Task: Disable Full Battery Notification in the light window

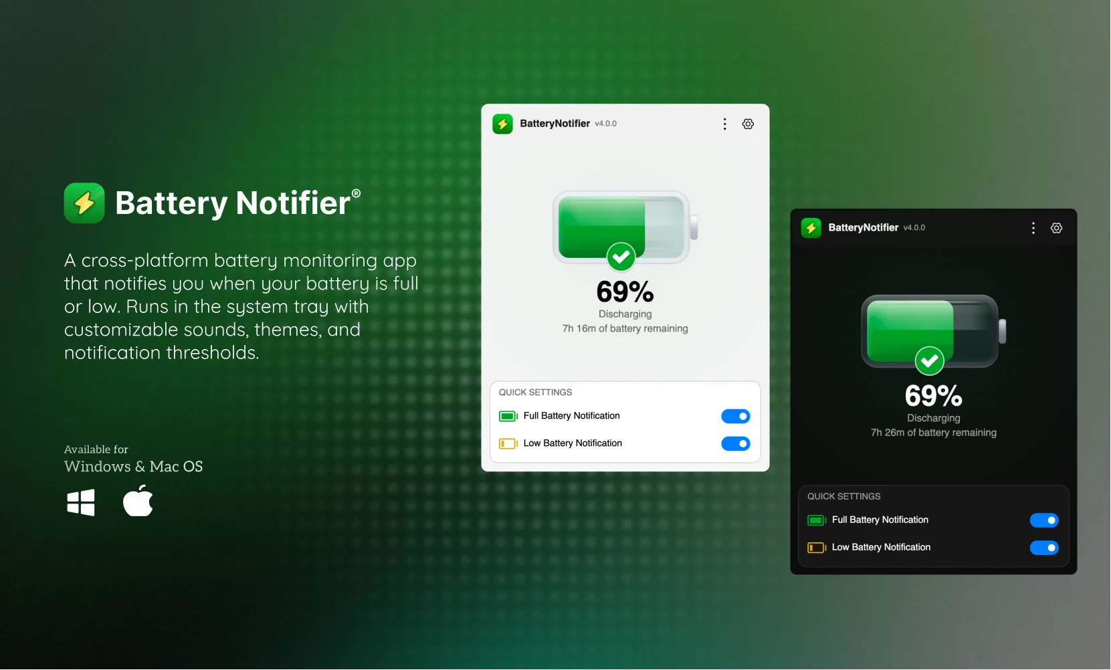Action: coord(735,416)
